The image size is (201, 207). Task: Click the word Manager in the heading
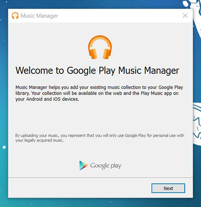162,71
